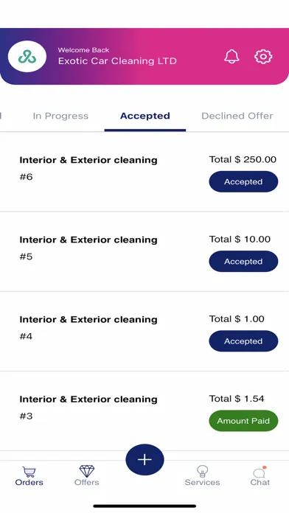The width and height of the screenshot is (289, 513).
Task: Tap Accepted button on order #5
Action: pyautogui.click(x=243, y=262)
